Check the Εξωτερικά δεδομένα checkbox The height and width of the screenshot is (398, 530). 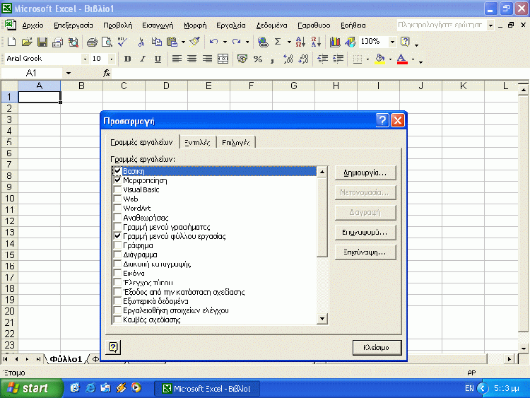coord(117,301)
